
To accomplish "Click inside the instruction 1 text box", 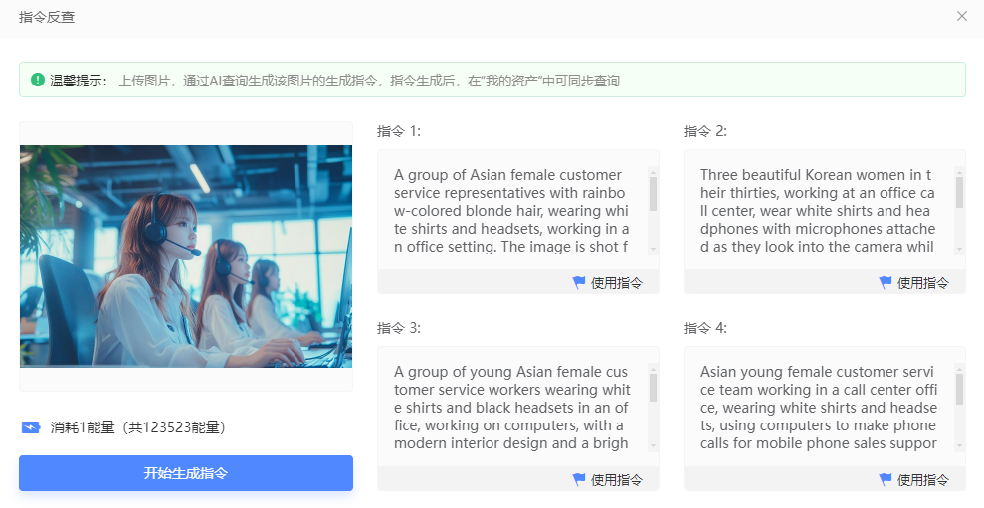I will [511, 210].
